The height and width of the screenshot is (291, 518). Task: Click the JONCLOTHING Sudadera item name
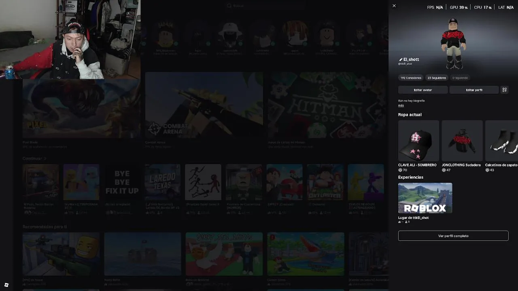pyautogui.click(x=461, y=165)
